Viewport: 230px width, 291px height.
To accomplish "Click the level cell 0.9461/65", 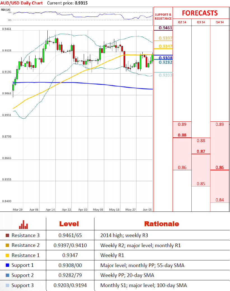I will pos(70,235).
